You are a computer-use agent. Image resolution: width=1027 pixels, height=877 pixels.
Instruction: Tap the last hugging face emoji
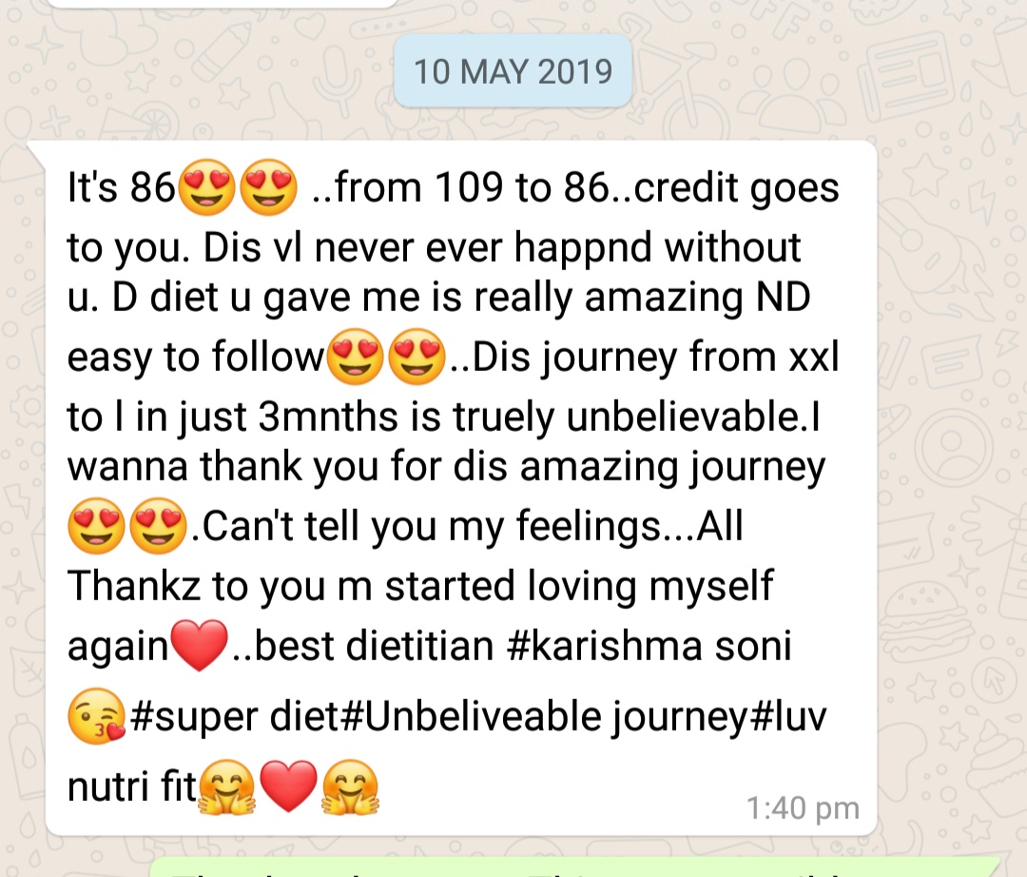[x=350, y=786]
